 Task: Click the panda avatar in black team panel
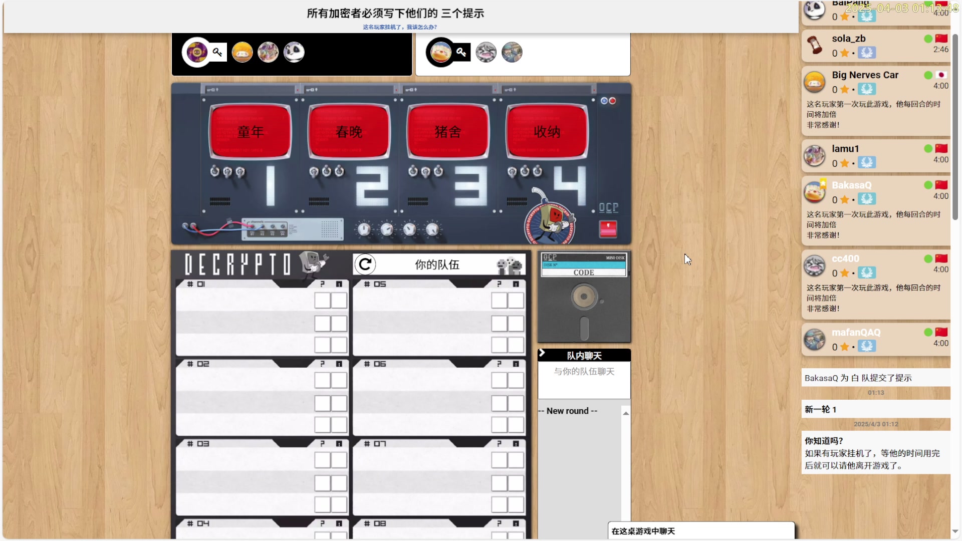tap(294, 52)
